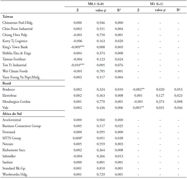187x179 pixels.
Task: Select the Brasil section heading
Action: pos(7,83)
